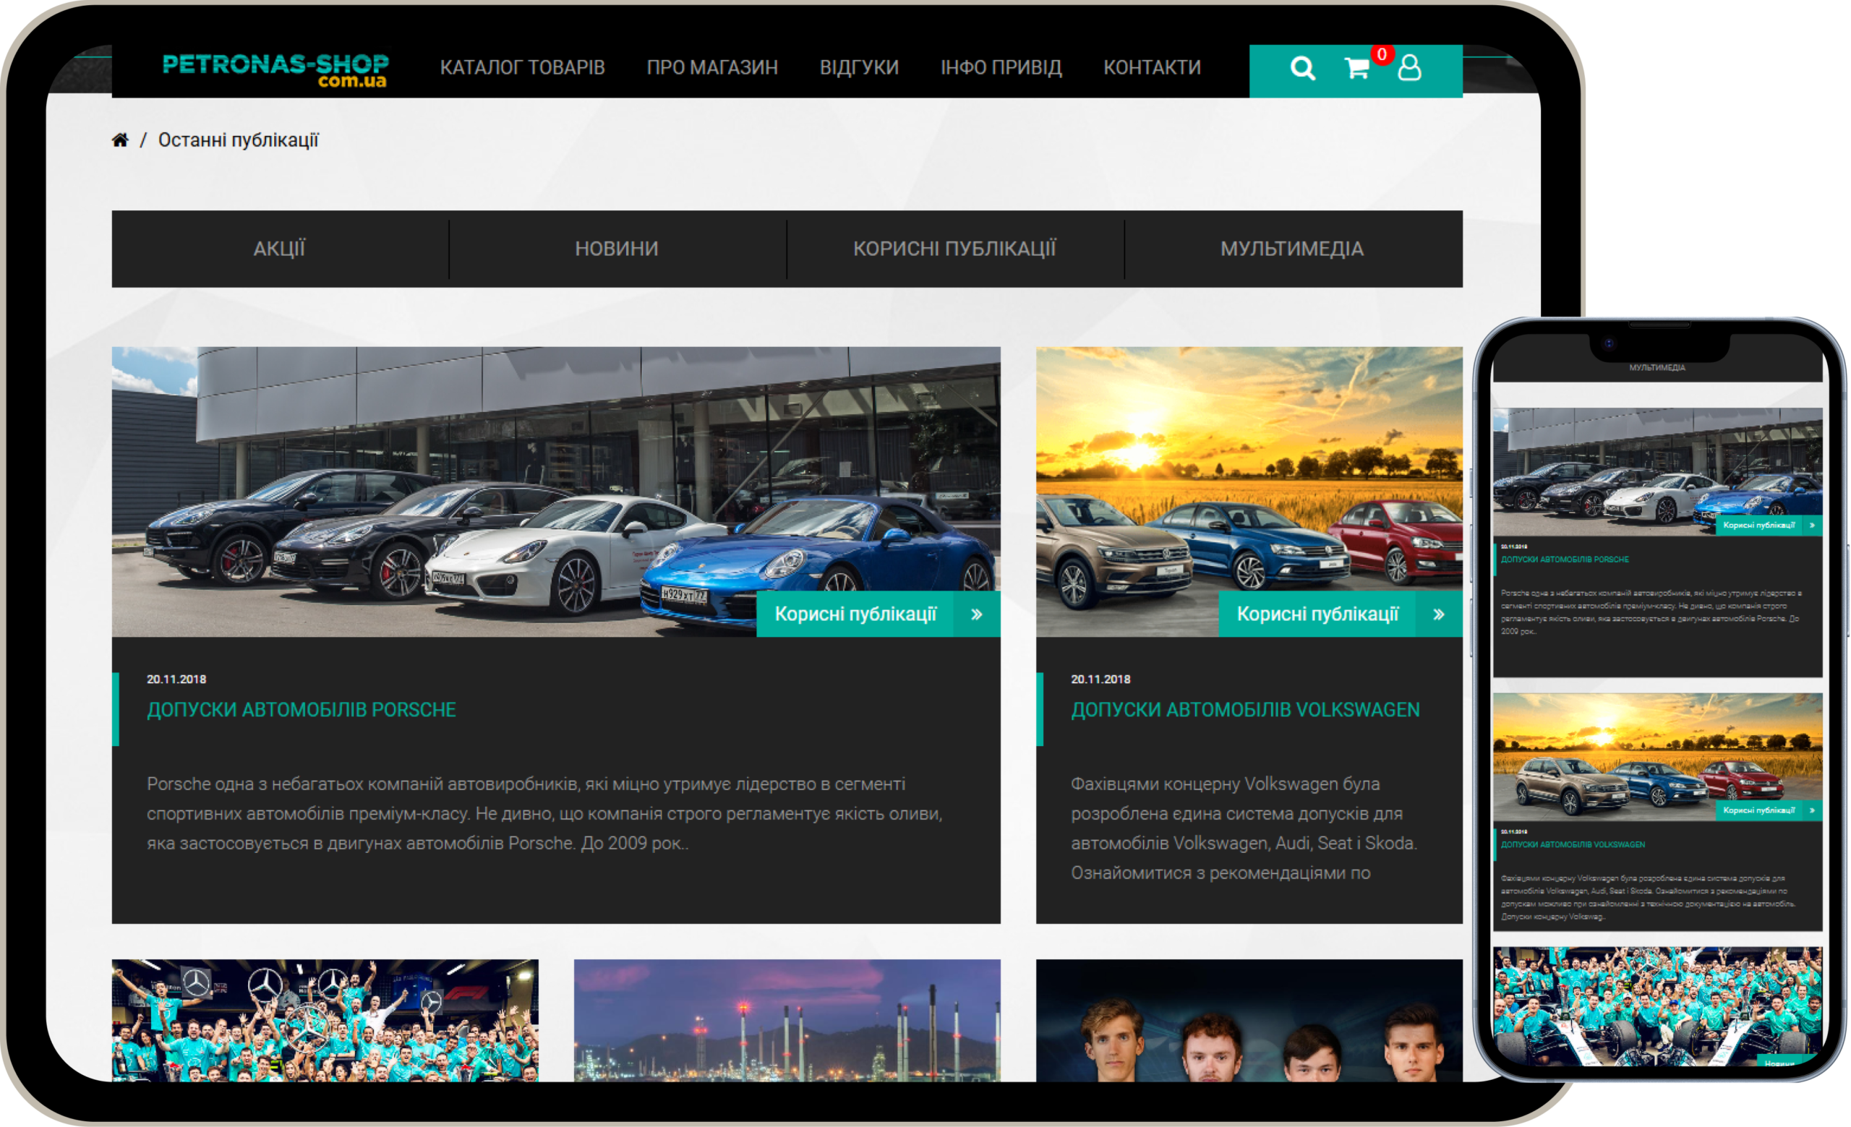Click the Petronas-Shop logo
This screenshot has height=1127, width=1851.
(x=275, y=71)
